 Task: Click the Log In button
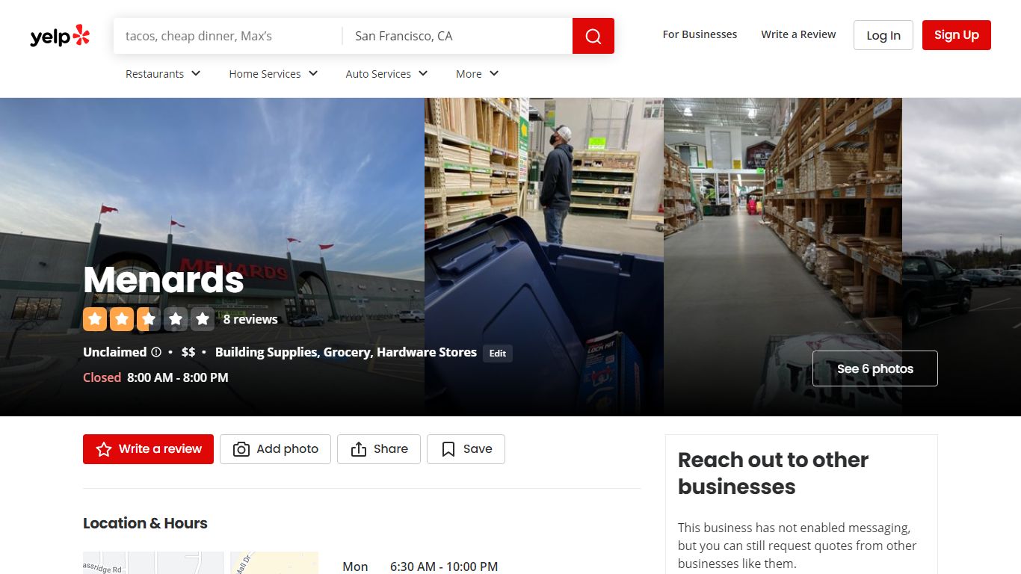883,35
